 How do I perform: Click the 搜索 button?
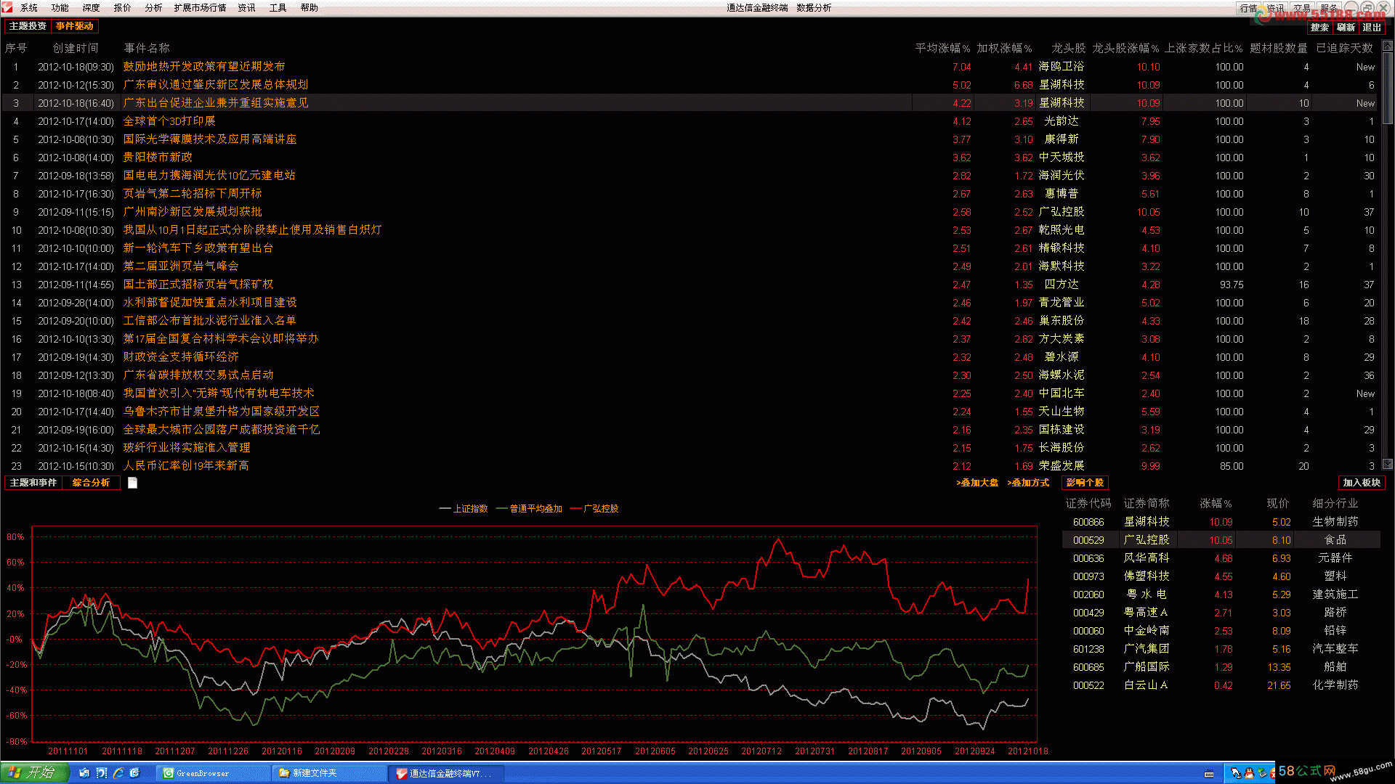1320,28
